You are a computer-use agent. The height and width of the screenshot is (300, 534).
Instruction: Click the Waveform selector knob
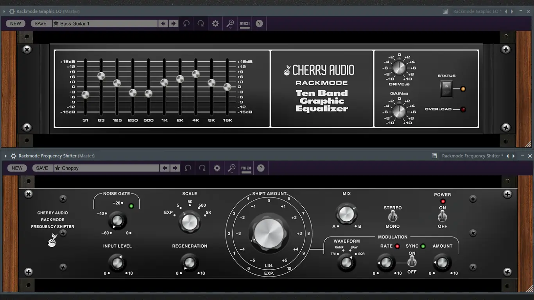click(346, 263)
